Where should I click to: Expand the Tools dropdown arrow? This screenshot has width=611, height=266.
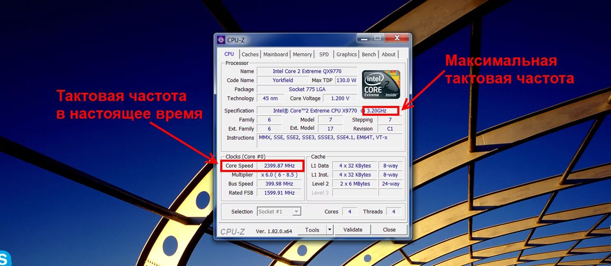coord(330,230)
